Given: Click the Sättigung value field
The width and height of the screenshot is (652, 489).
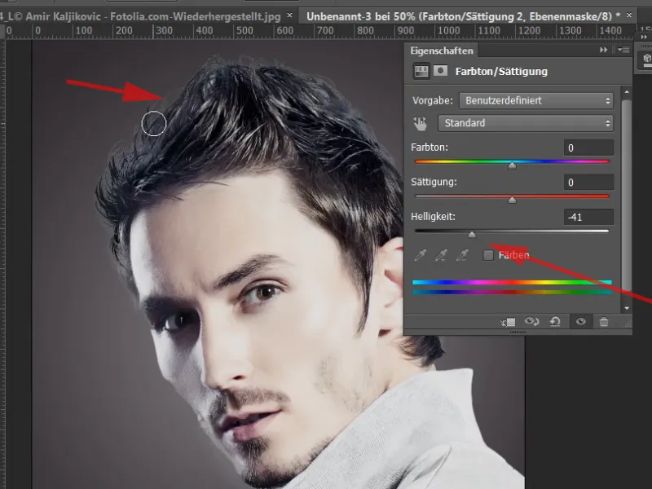Looking at the screenshot, I should [x=588, y=183].
